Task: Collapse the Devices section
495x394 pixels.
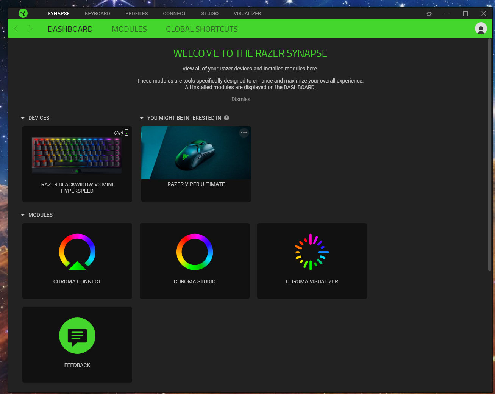Action: (23, 118)
